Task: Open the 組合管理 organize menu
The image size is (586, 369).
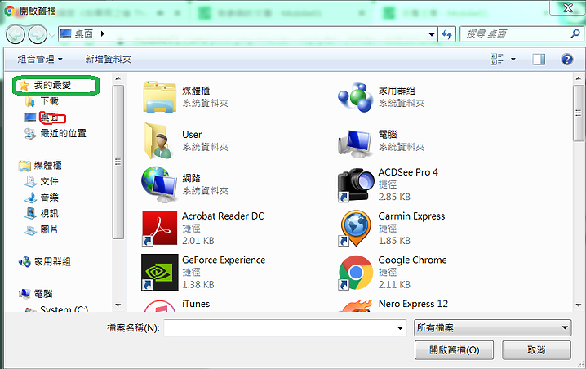Action: pyautogui.click(x=40, y=59)
